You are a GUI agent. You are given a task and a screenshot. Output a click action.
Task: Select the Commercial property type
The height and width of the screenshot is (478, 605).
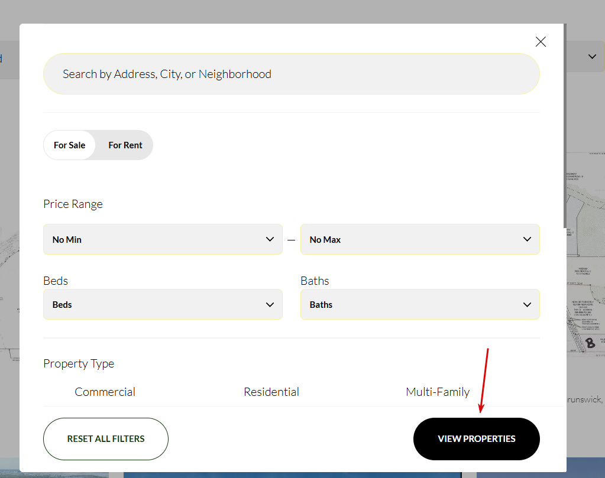(105, 392)
